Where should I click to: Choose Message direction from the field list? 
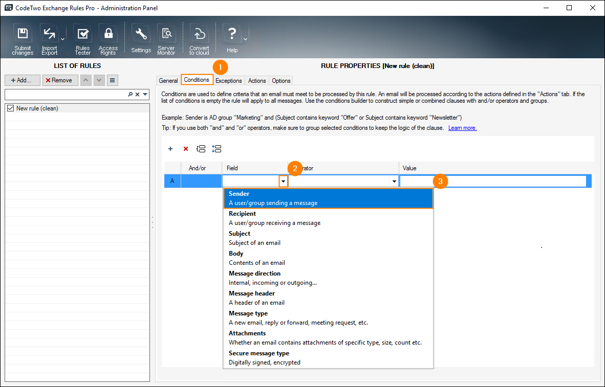(329, 278)
